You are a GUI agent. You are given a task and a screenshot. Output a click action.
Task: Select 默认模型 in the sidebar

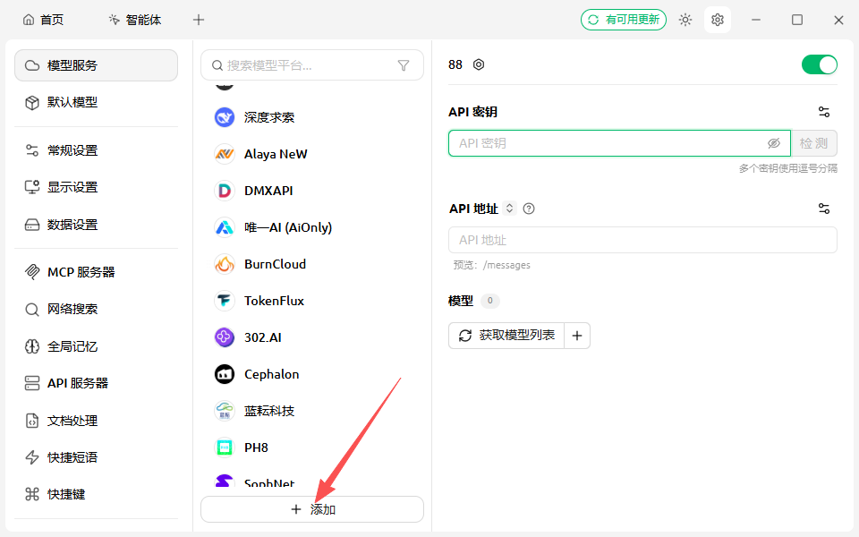pos(72,102)
